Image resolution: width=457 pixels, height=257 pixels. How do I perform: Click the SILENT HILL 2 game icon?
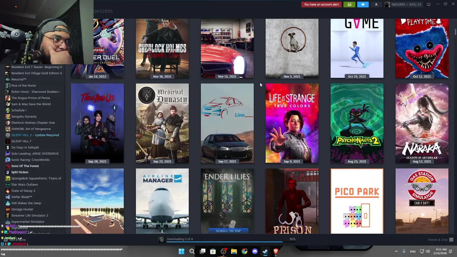point(8,135)
